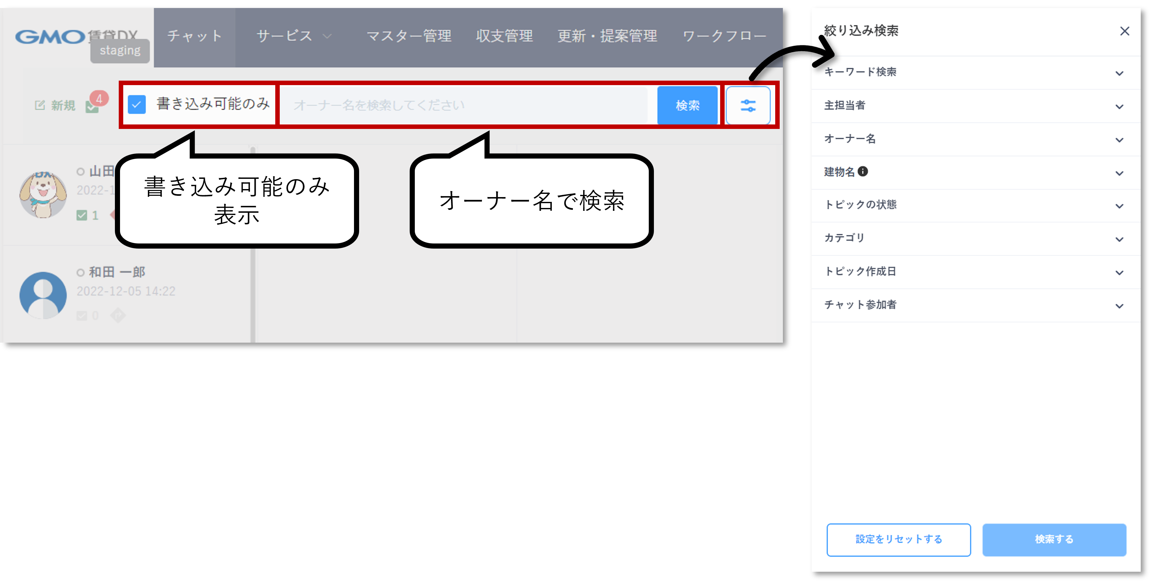Click 和田 一郎's default profile avatar
Image resolution: width=1150 pixels, height=581 pixels.
click(x=43, y=295)
